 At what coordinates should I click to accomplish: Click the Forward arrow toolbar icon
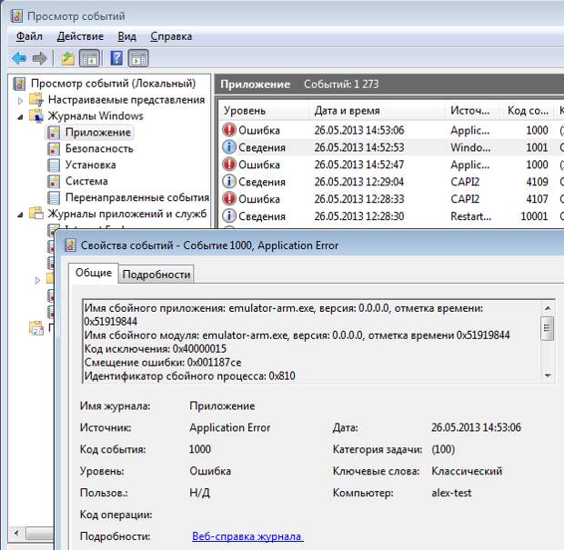[39, 58]
